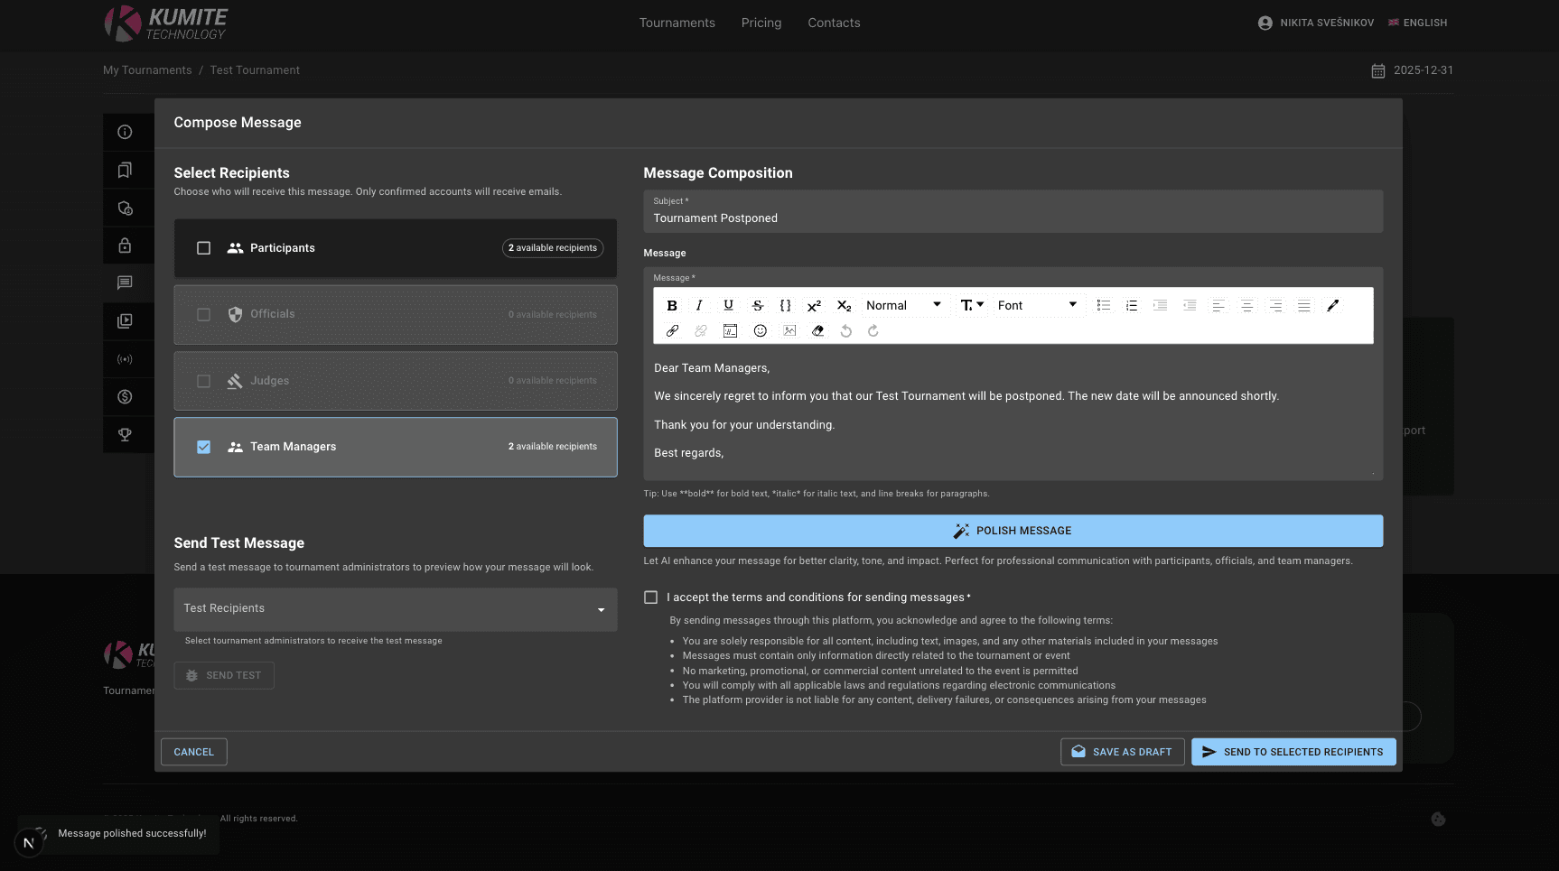Open the text color picker pen
Viewport: 1559px width, 871px height.
point(1332,306)
